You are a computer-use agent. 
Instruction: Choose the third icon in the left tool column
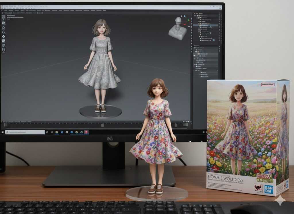coord(3,27)
